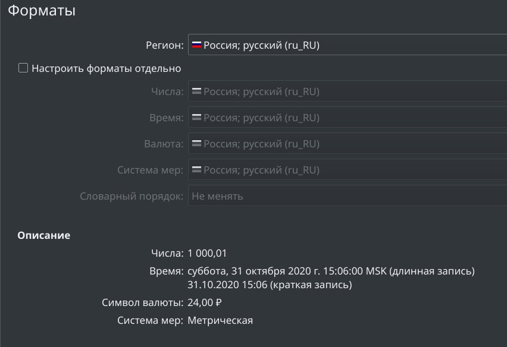Viewport: 507px width, 347px height.
Task: Open the Числа format dropdown
Action: 348,91
